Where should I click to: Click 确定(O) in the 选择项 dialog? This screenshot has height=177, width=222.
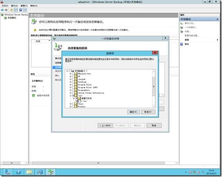pyautogui.click(x=133, y=112)
